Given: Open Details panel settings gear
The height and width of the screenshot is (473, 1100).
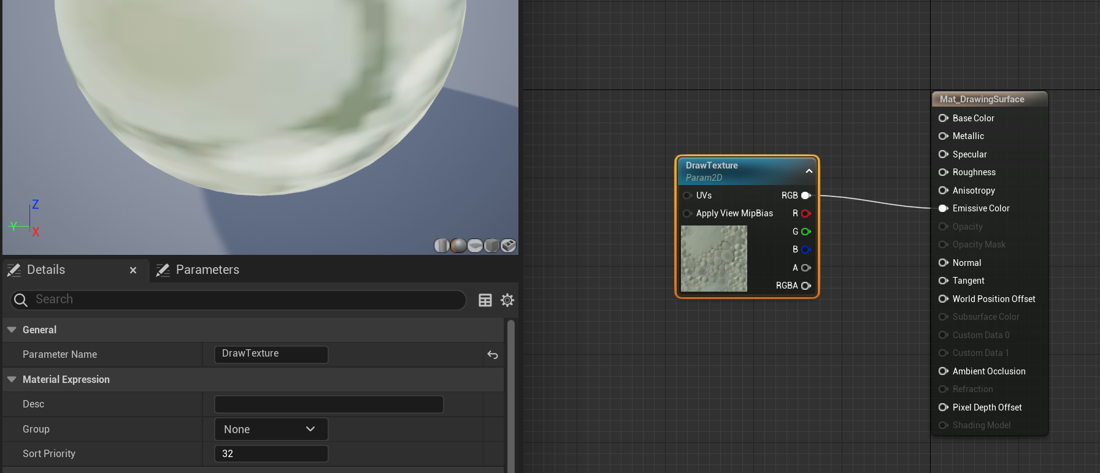Looking at the screenshot, I should point(507,300).
